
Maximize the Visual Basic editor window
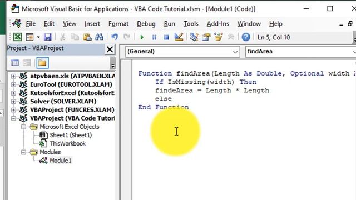330,9
